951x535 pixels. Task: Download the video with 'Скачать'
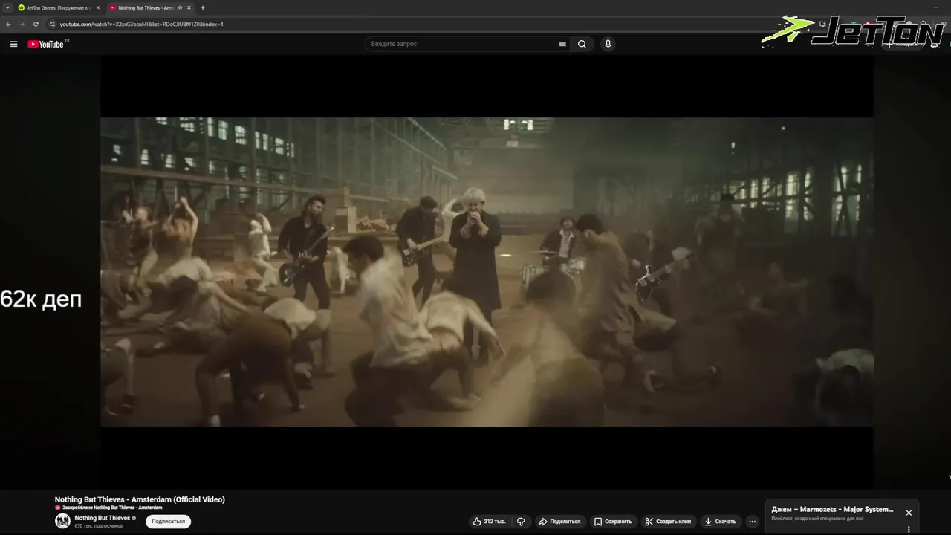point(720,522)
